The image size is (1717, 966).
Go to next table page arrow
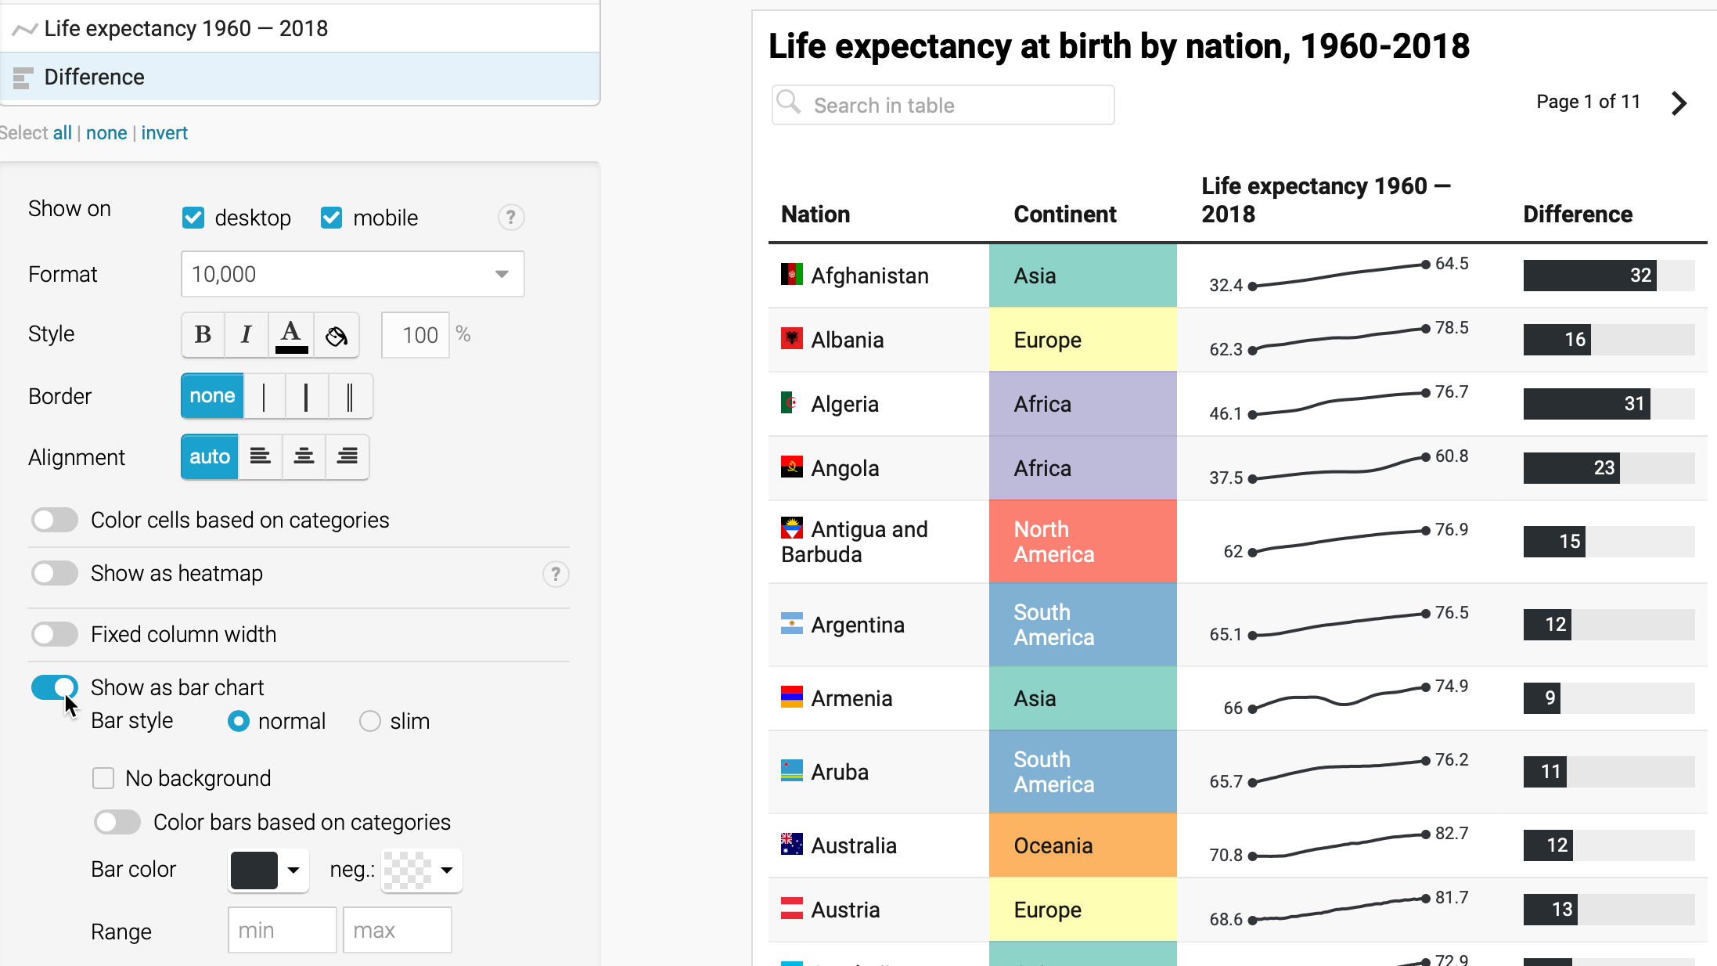pyautogui.click(x=1679, y=103)
